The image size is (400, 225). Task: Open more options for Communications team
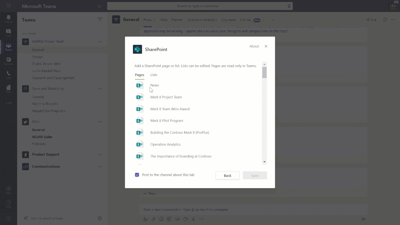point(100,167)
